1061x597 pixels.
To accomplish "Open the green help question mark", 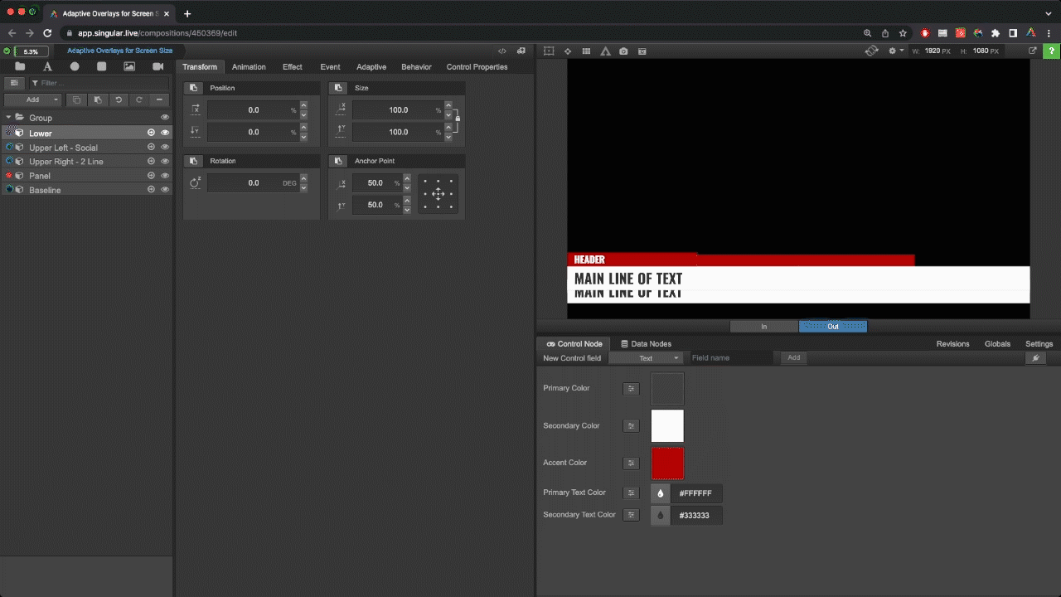I will coord(1050,51).
